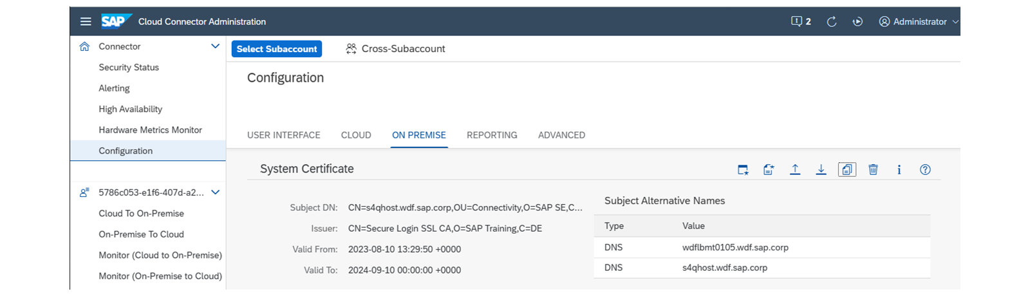Click the Cross-Subaccount people icon
Viewport: 1030px width, 296px height.
click(351, 49)
